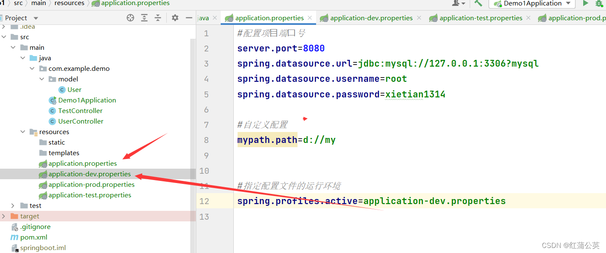Expand the target folder

click(x=4, y=216)
